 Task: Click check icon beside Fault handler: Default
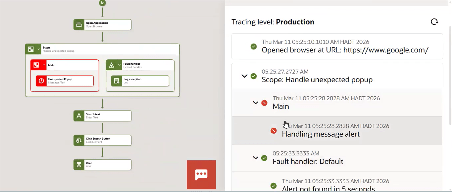pyautogui.click(x=264, y=158)
